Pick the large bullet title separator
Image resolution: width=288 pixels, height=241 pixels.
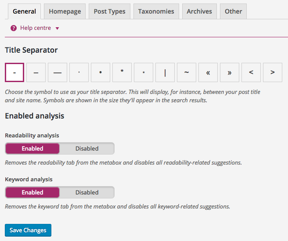[101, 72]
